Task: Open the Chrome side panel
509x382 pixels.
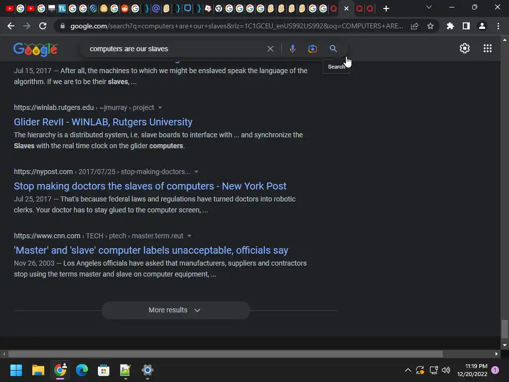Action: [466, 26]
